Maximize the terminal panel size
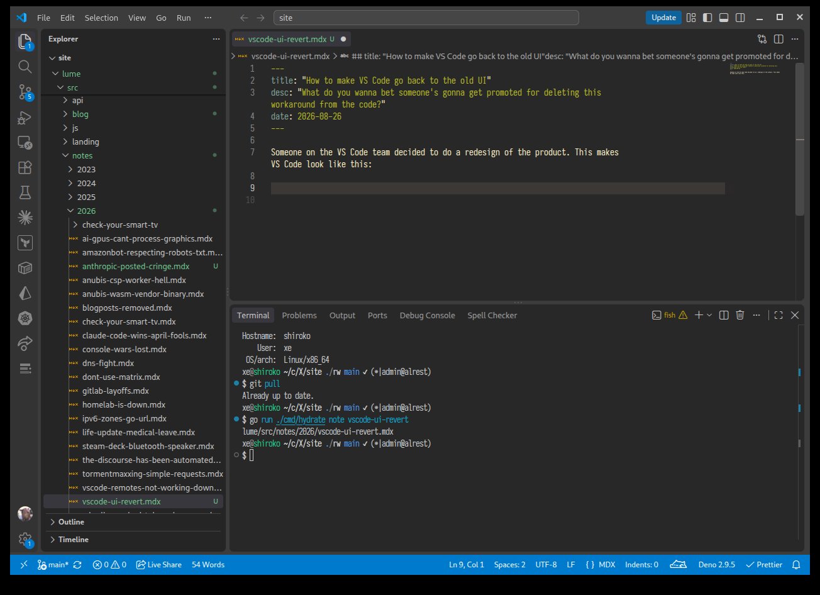 click(x=778, y=315)
